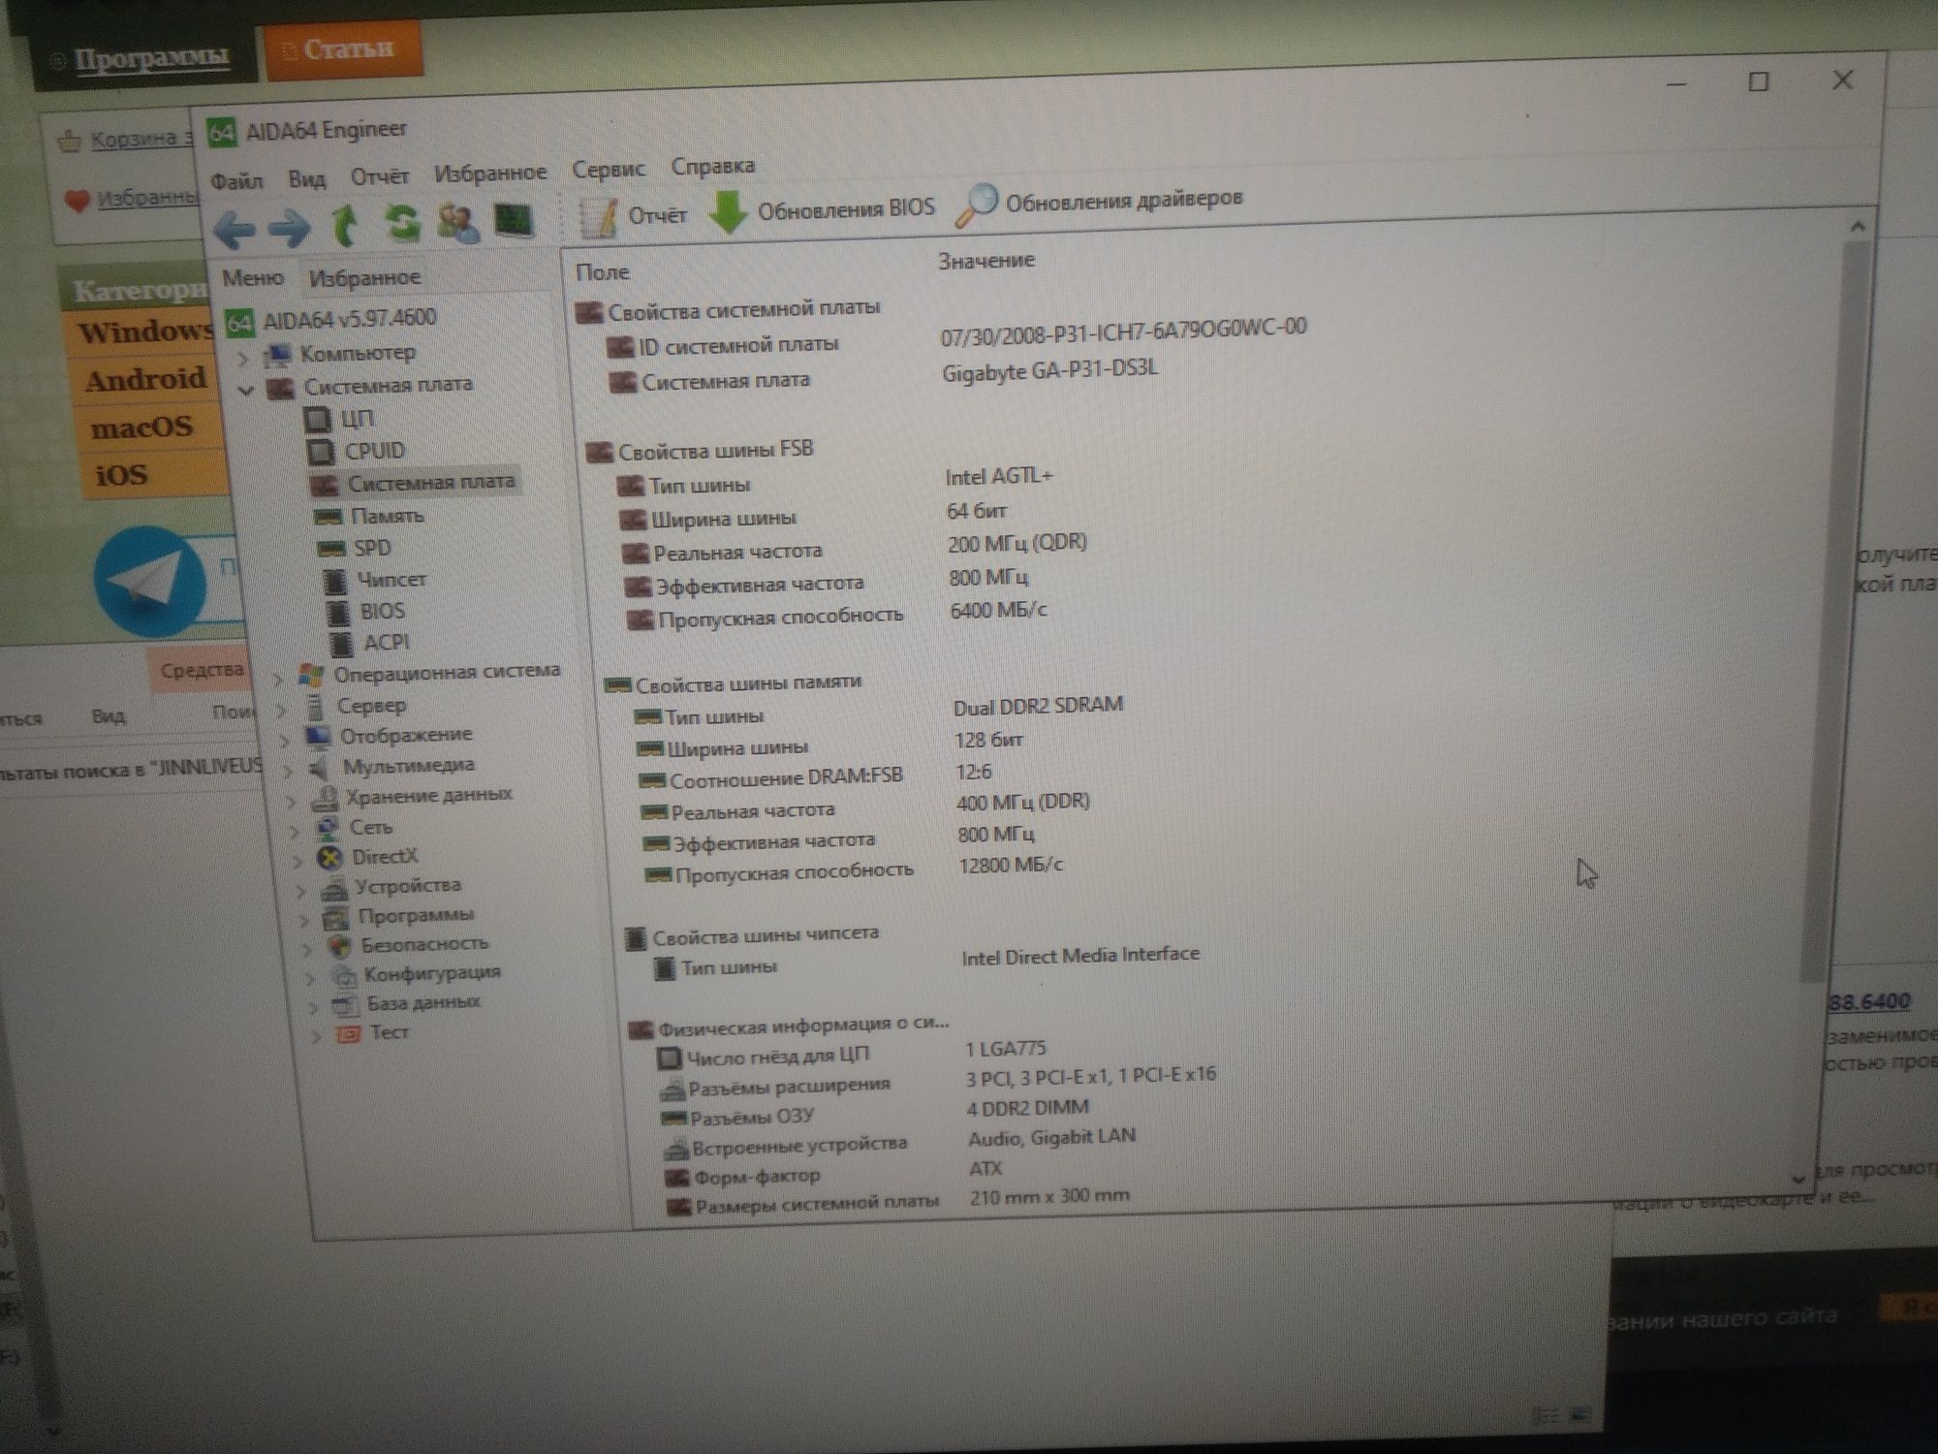Screen dimensions: 1938x1454
Task: Open the Файл menu
Action: click(x=236, y=180)
